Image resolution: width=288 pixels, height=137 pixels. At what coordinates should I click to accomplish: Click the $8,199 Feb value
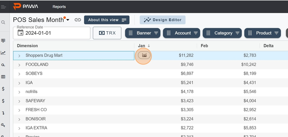250,74
